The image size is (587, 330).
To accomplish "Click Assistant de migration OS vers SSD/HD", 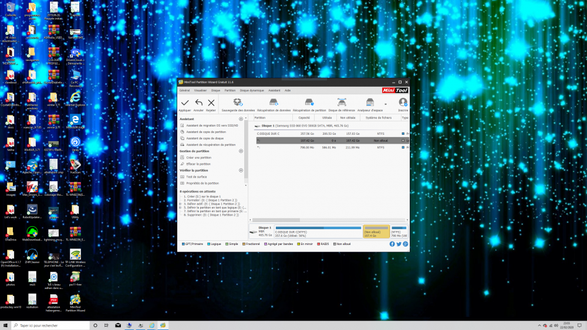I will tap(212, 125).
